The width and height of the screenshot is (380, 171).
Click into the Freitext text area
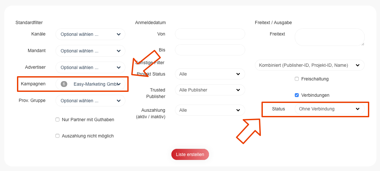[329, 37]
